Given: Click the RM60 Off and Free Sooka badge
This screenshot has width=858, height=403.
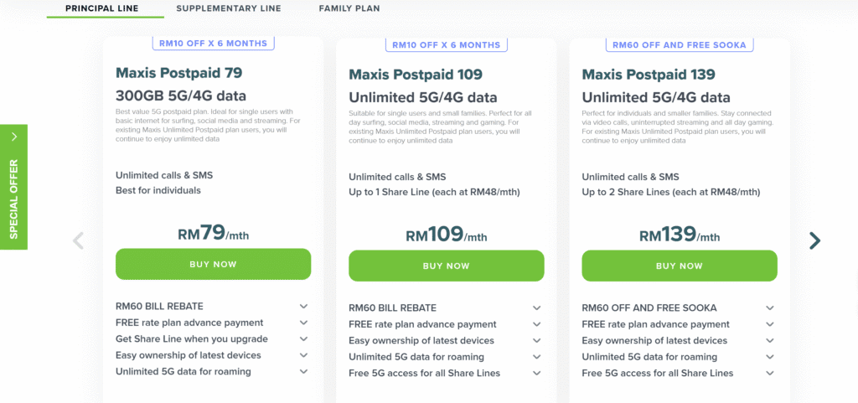Looking at the screenshot, I should click(x=680, y=44).
